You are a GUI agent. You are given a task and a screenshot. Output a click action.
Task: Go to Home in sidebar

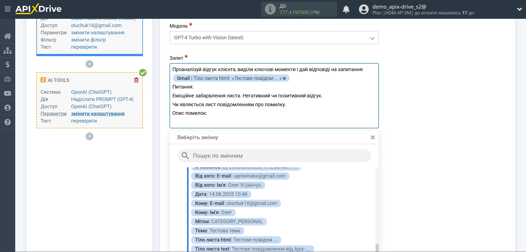7,36
